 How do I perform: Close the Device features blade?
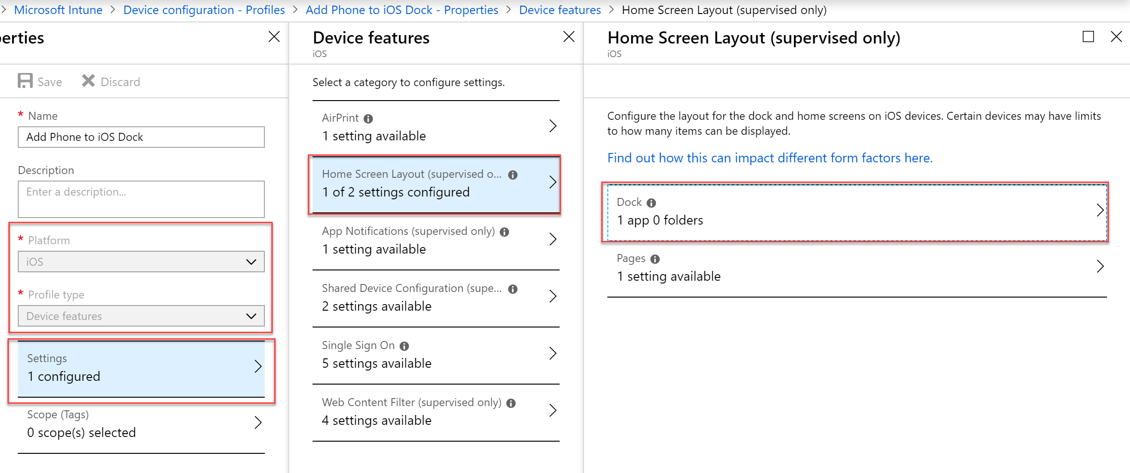coord(569,36)
